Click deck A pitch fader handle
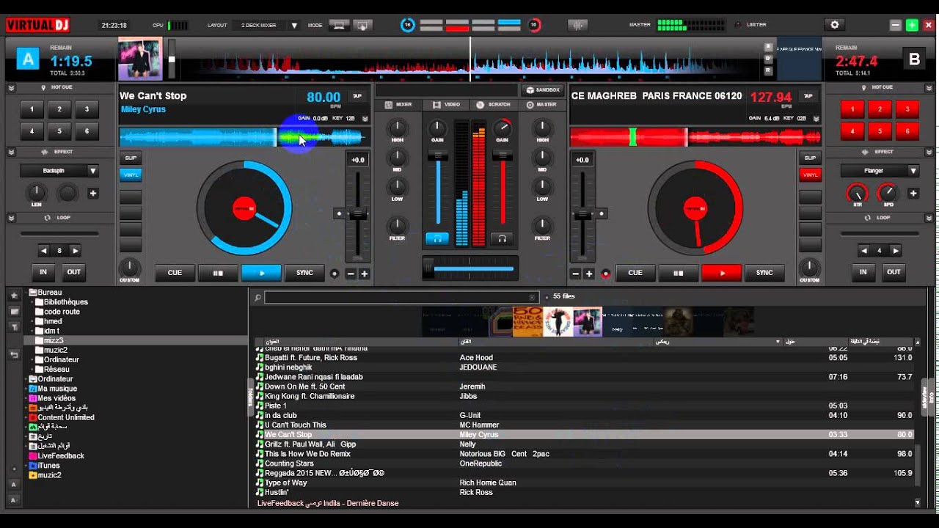Image resolution: width=939 pixels, height=528 pixels. point(357,214)
